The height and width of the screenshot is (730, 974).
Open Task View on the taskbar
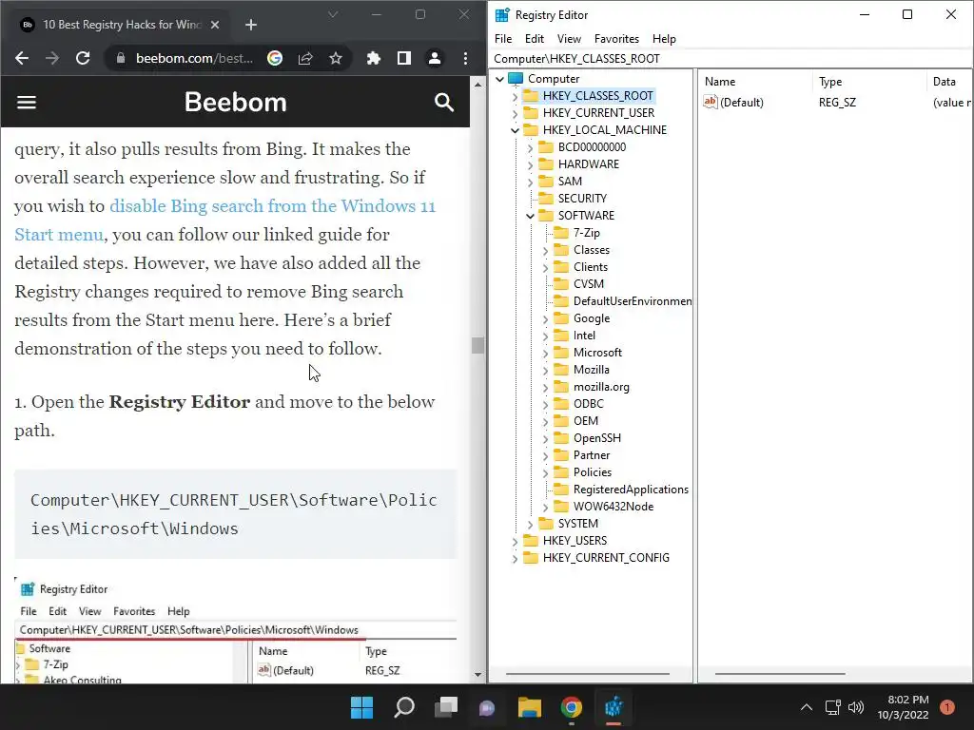pos(445,707)
